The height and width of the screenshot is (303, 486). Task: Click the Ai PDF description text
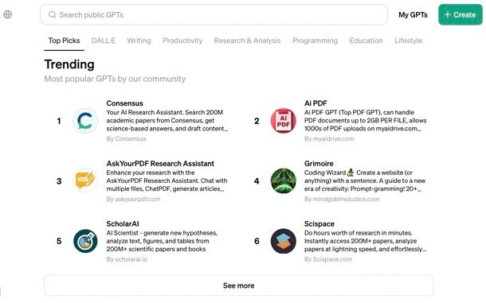366,120
